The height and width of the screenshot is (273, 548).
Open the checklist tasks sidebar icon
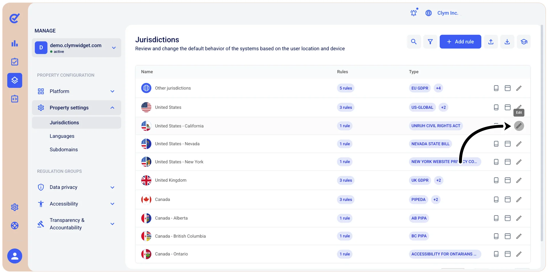tap(15, 62)
